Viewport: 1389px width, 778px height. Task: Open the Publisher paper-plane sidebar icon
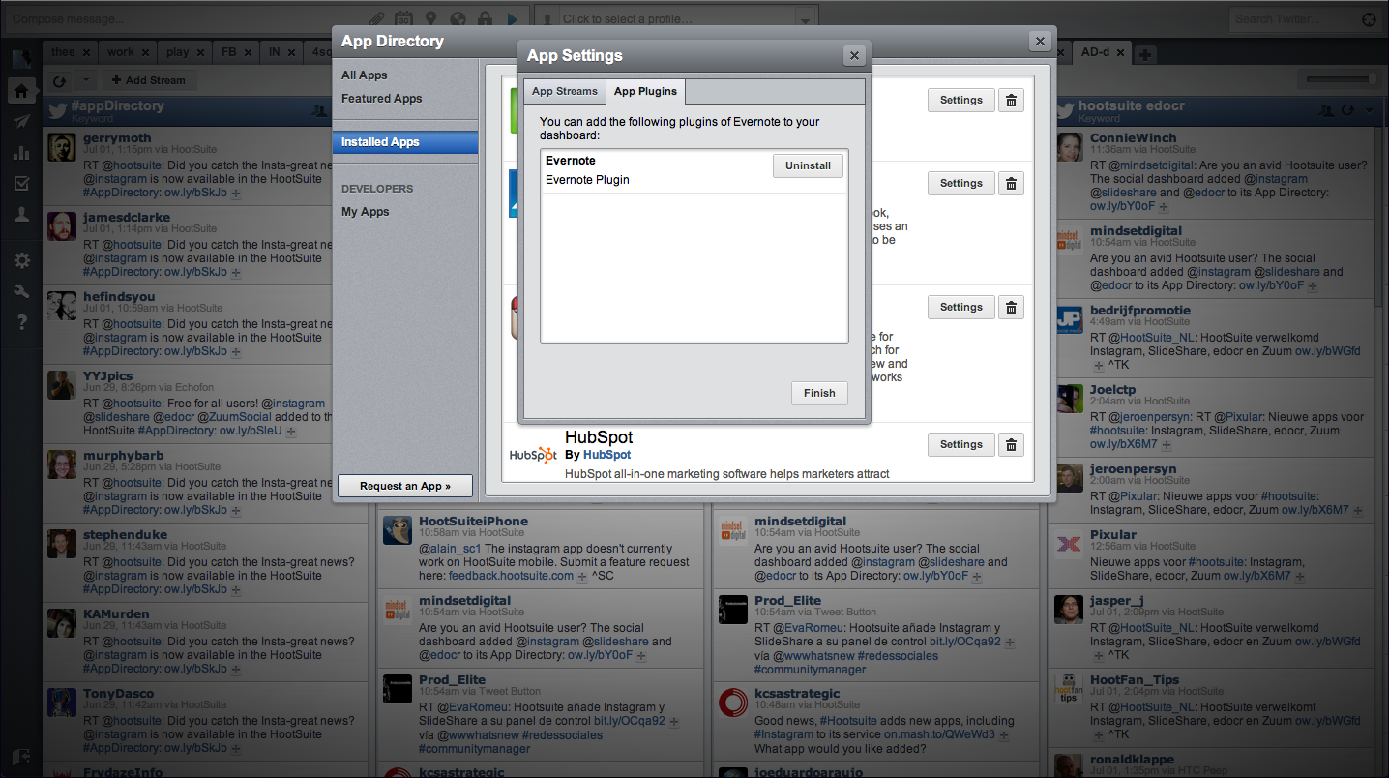click(x=21, y=121)
